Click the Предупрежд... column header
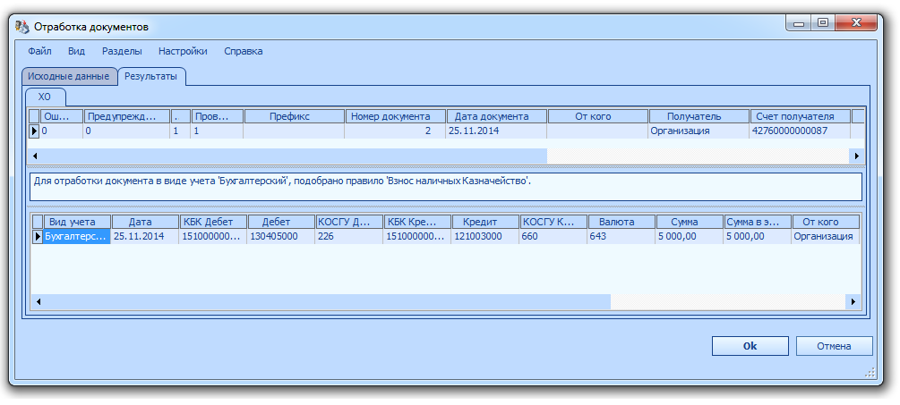This screenshot has height=405, width=900. pos(126,116)
